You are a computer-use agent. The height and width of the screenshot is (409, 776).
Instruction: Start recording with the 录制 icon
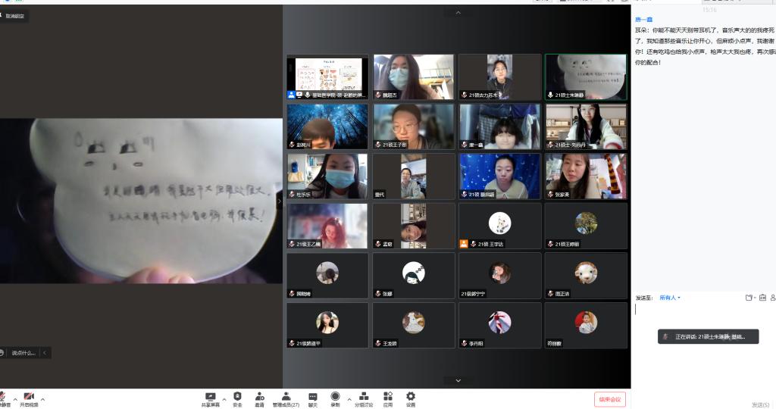point(335,397)
